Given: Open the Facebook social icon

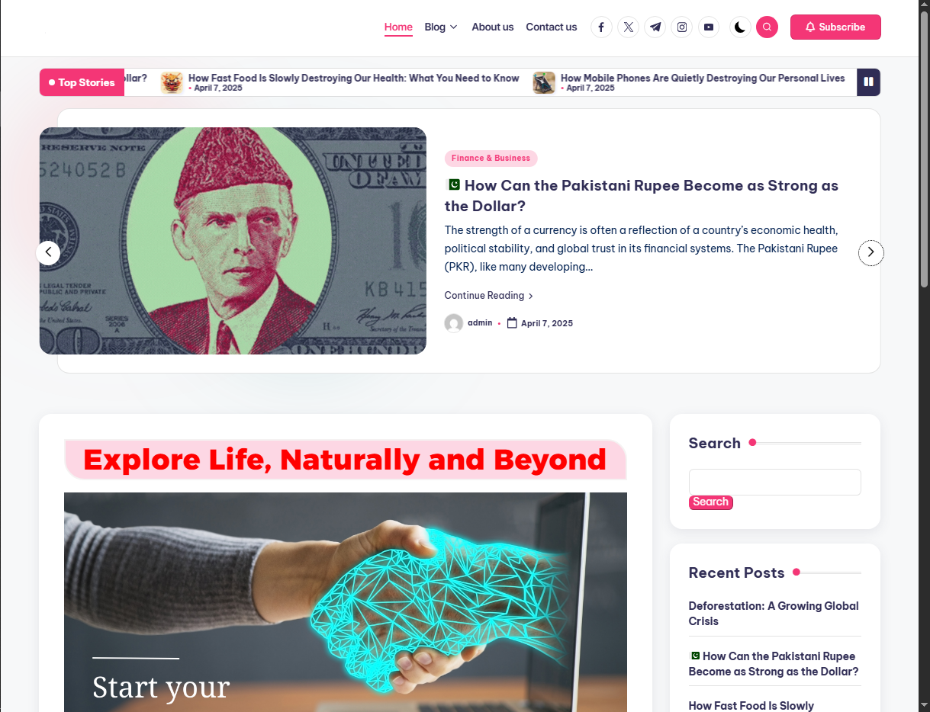Looking at the screenshot, I should [601, 27].
